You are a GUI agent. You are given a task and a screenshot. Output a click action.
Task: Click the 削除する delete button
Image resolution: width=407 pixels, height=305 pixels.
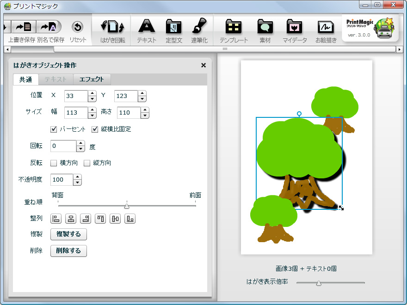[68, 251]
